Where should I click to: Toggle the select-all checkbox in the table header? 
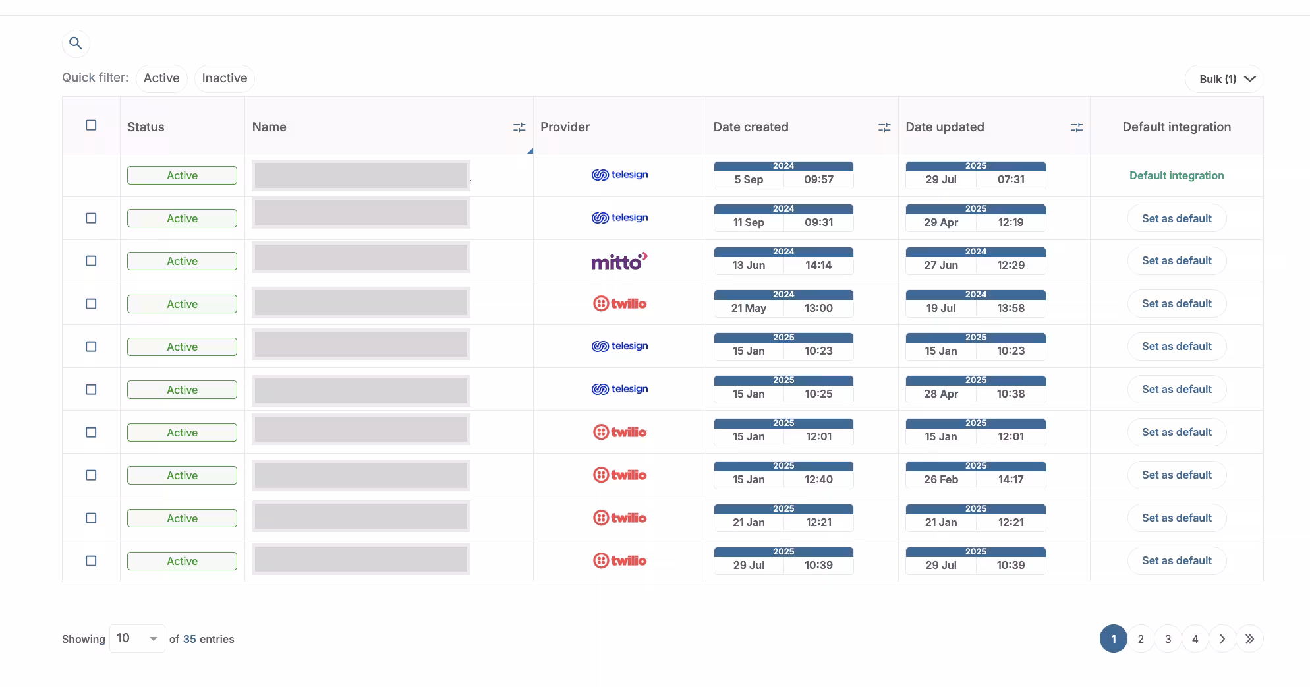tap(91, 125)
